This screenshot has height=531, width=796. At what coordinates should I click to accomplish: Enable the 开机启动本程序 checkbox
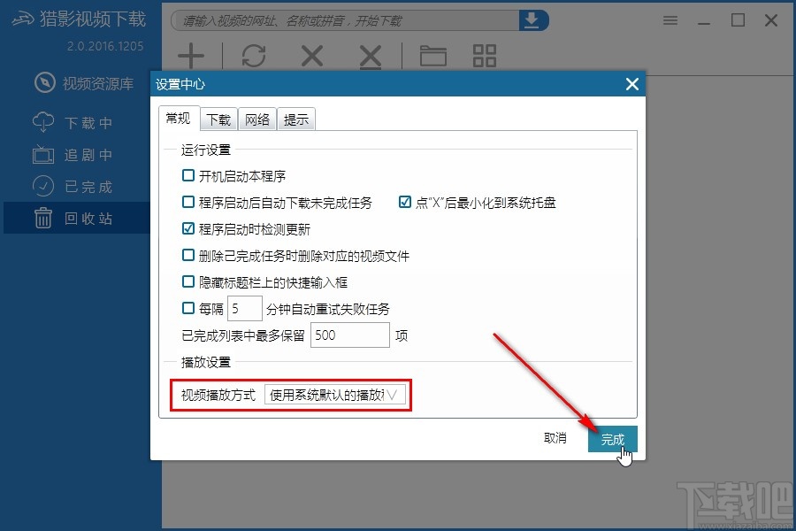188,176
